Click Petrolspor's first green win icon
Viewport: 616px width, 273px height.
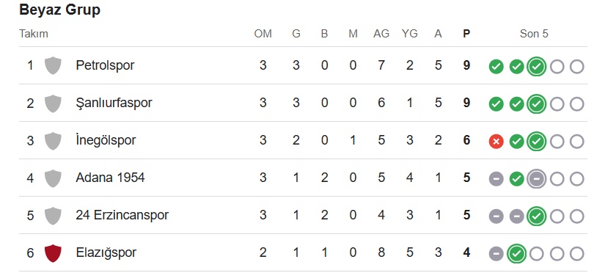click(496, 67)
